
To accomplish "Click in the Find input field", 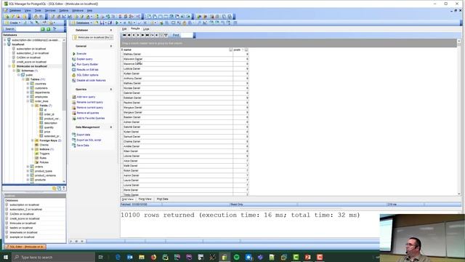I will coord(187,35).
